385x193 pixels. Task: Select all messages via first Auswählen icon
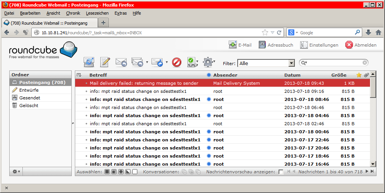[107, 172]
